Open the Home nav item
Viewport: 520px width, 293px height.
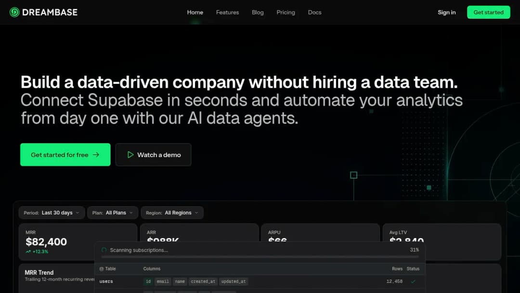point(195,12)
